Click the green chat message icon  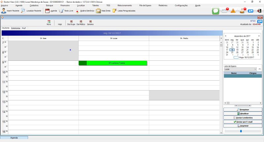216,11
